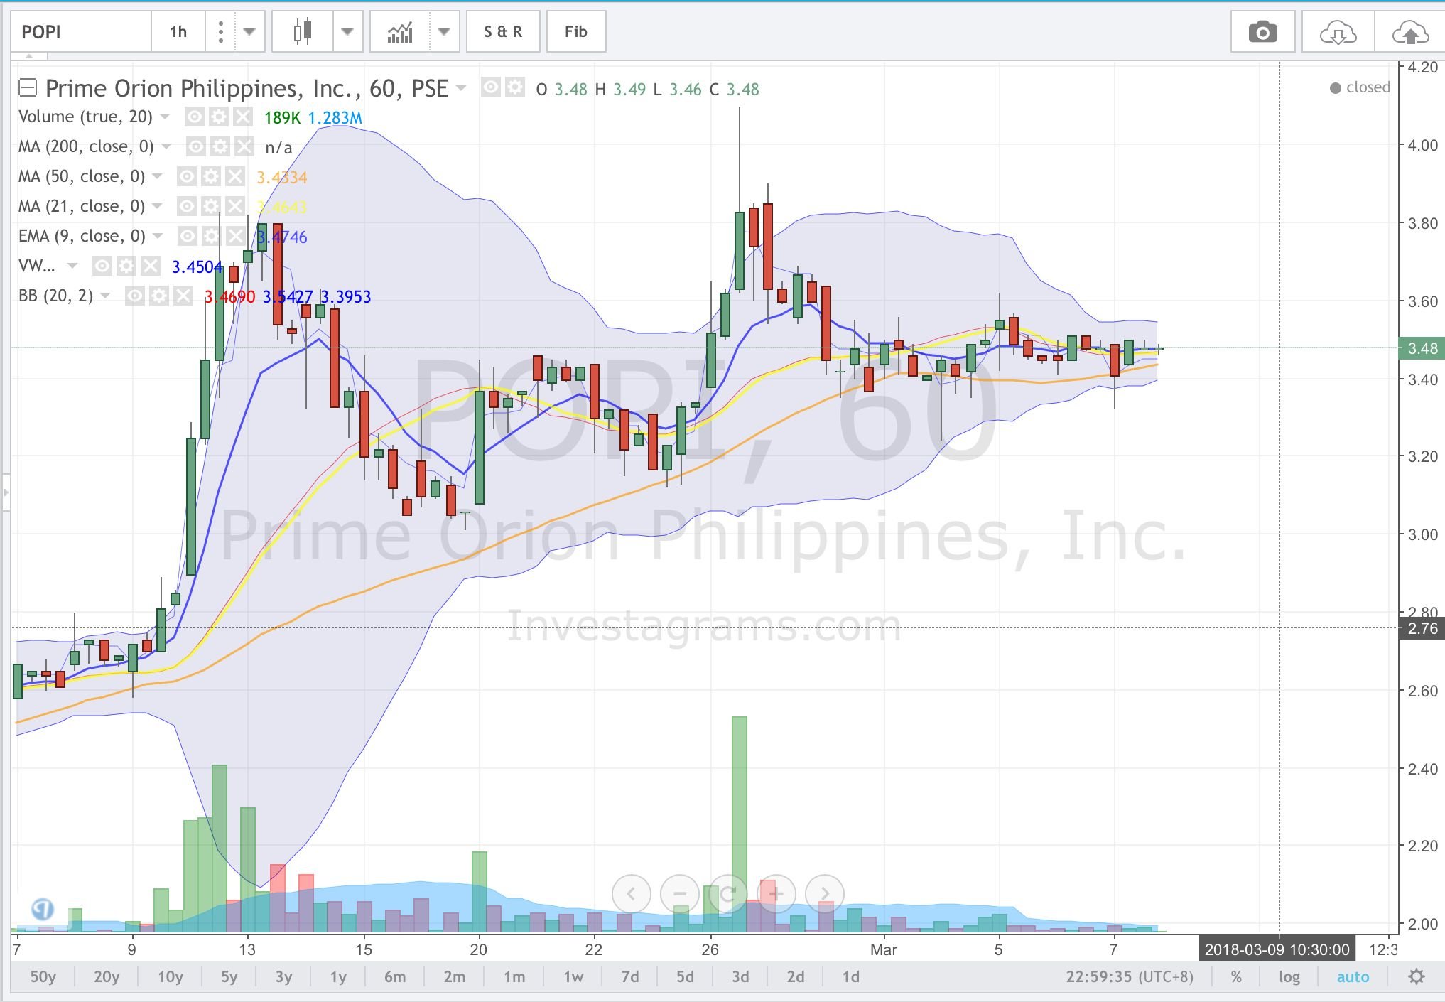Remove the MA 21 indicator
Screen dimensions: 1445x1002
coord(234,207)
